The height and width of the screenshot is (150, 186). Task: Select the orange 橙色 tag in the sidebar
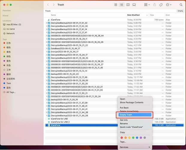(7, 47)
